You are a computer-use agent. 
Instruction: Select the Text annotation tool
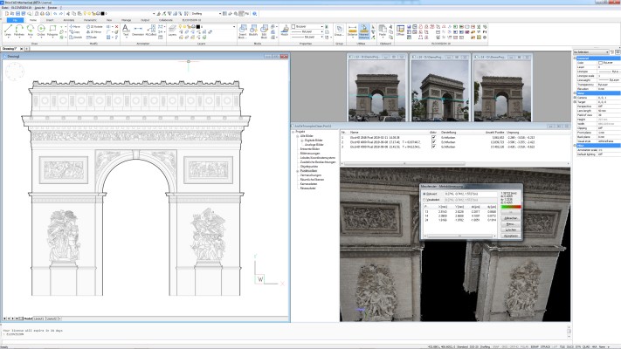(x=126, y=31)
